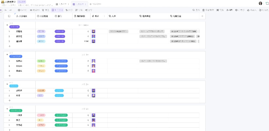Image resolution: width=269 pixels, height=131 pixels.
Task: Click the insert row button in toolbar
Action: click(23, 10)
